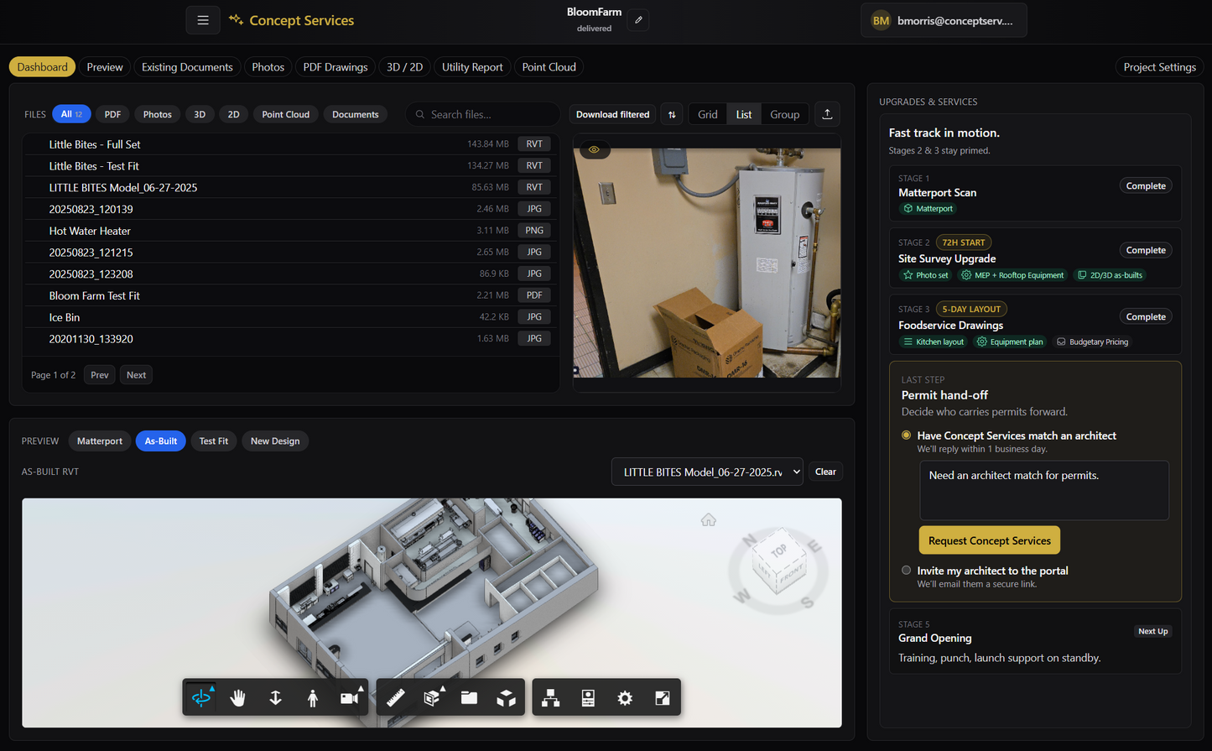This screenshot has height=751, width=1212.
Task: Click the Download filtered button
Action: coord(612,115)
